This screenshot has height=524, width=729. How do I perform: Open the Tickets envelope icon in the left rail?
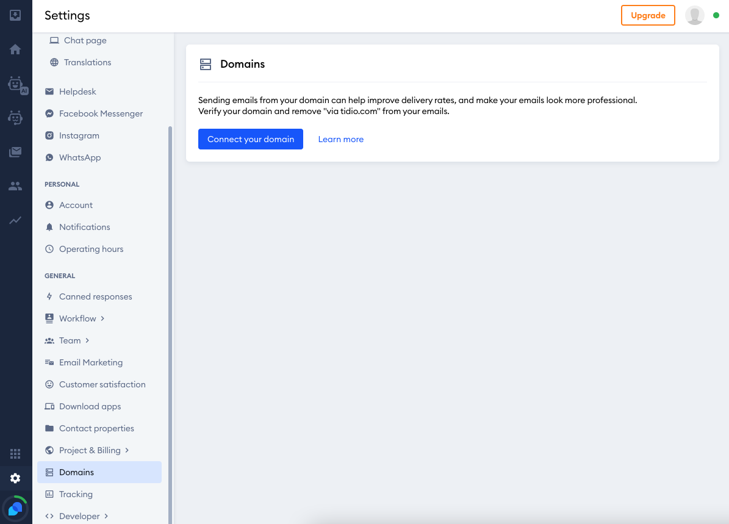point(15,151)
